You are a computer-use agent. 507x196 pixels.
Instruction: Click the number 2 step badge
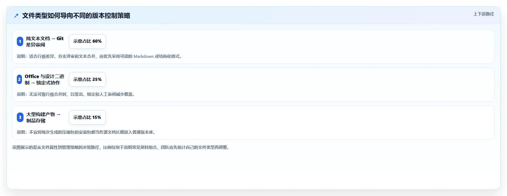pyautogui.click(x=19, y=79)
